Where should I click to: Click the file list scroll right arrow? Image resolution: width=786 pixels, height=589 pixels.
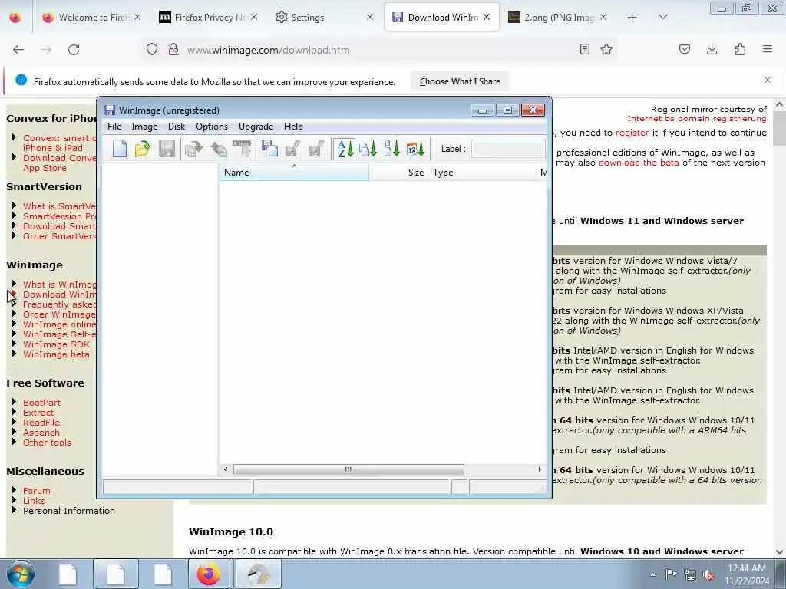(x=540, y=470)
